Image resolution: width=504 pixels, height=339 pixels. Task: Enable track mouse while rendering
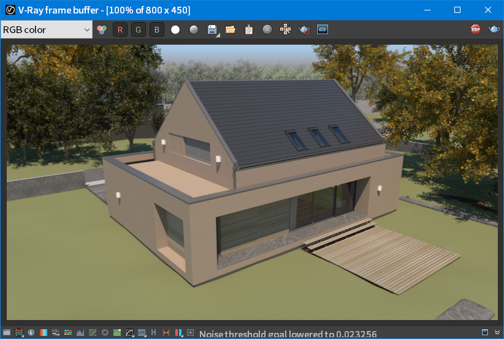tap(286, 30)
